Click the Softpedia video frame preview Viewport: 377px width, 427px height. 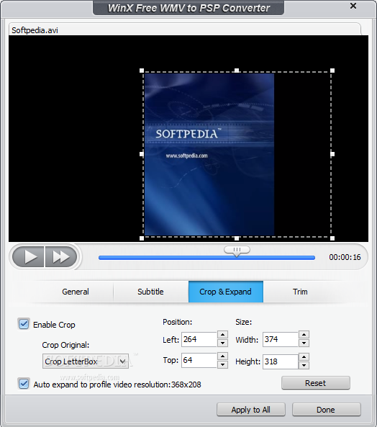(x=209, y=154)
